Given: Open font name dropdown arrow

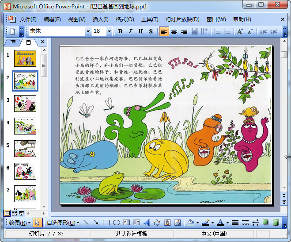Looking at the screenshot, I should (x=88, y=31).
